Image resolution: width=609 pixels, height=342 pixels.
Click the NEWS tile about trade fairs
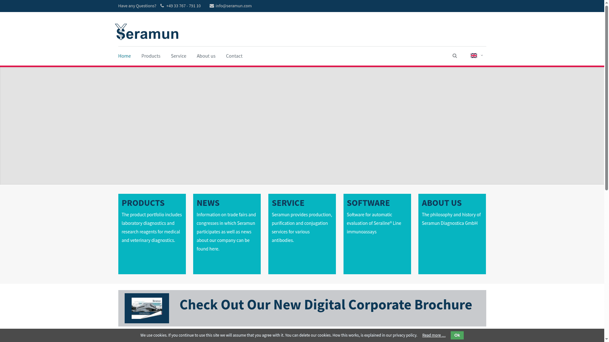tap(227, 234)
